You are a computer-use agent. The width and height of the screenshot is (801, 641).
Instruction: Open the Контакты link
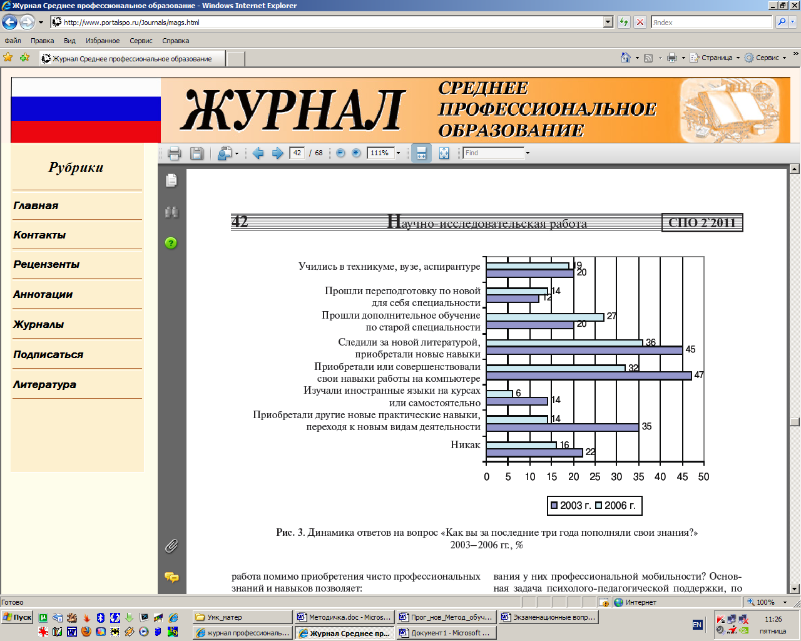pyautogui.click(x=39, y=235)
